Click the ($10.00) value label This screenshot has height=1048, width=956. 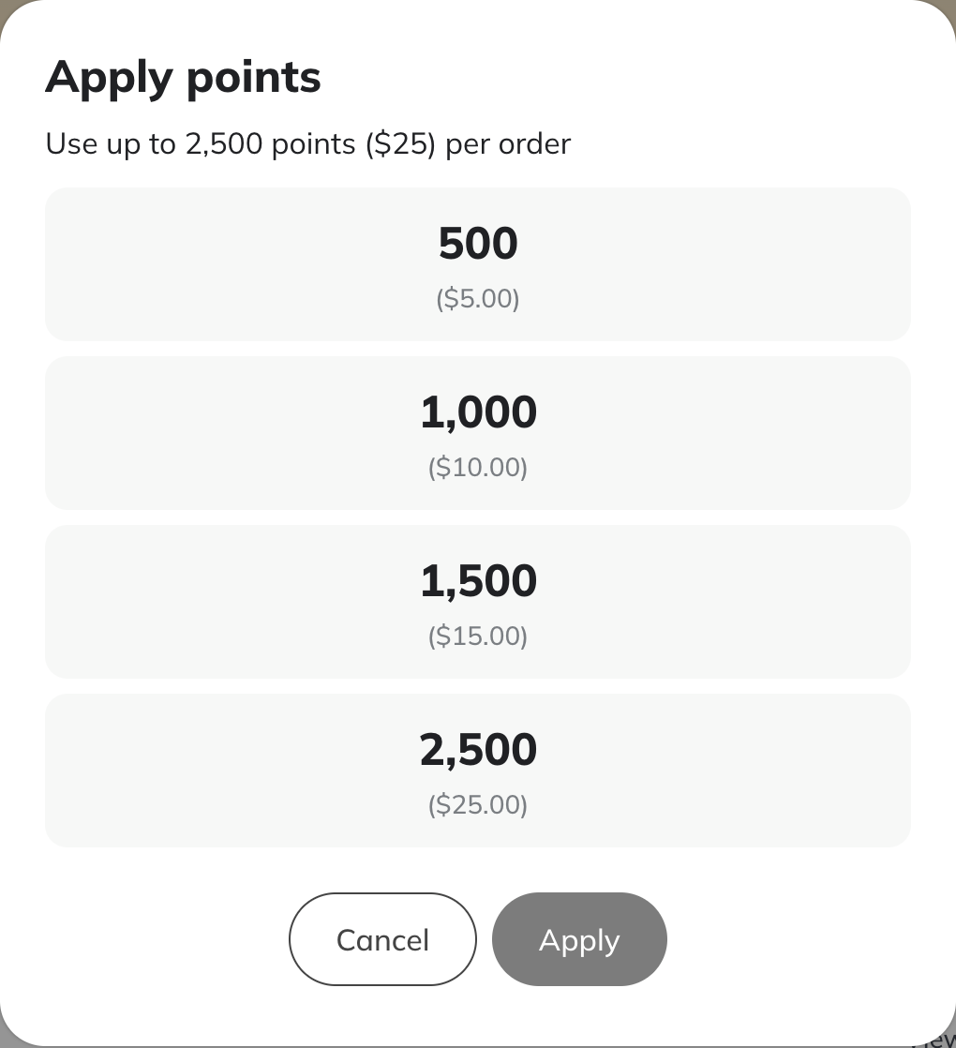point(478,467)
